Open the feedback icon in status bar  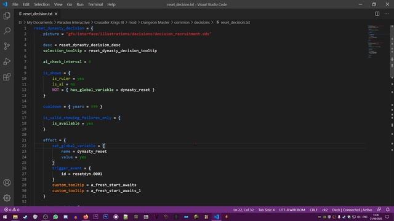379,210
